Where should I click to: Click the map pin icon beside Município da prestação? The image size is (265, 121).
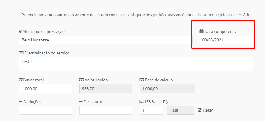tap(20, 31)
